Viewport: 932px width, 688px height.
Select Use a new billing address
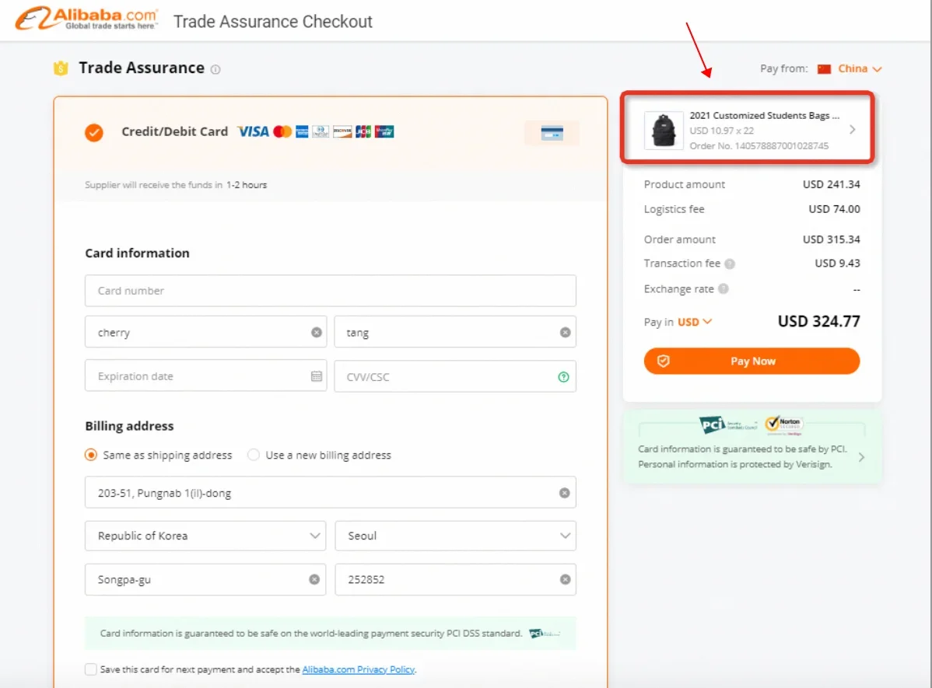pyautogui.click(x=253, y=455)
